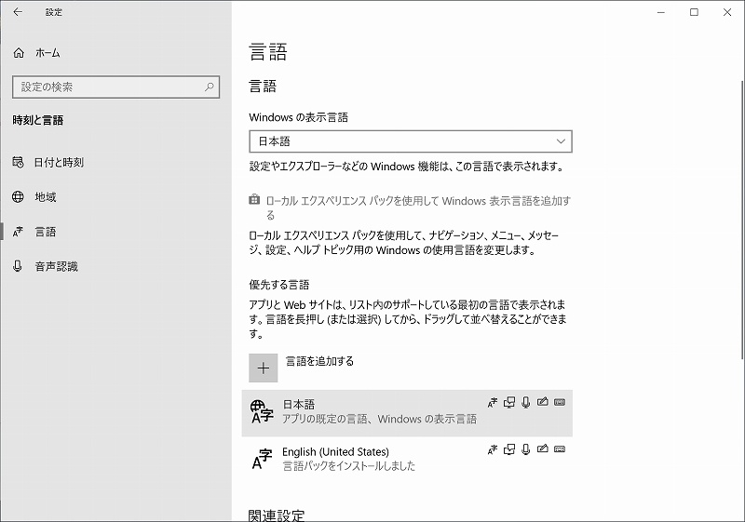Click the 日付と時刻 calendar icon

point(18,162)
